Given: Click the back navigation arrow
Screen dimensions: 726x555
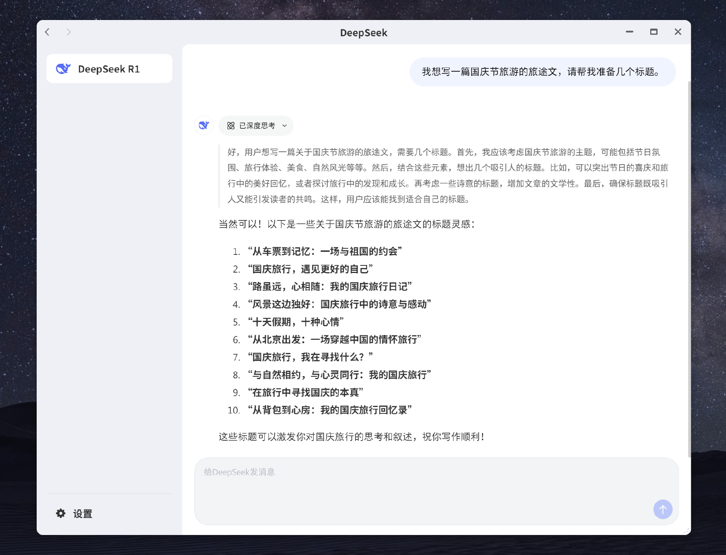Looking at the screenshot, I should [47, 32].
